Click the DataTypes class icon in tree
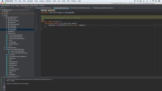Viewport: 162px width, 91px height. pos(7,58)
